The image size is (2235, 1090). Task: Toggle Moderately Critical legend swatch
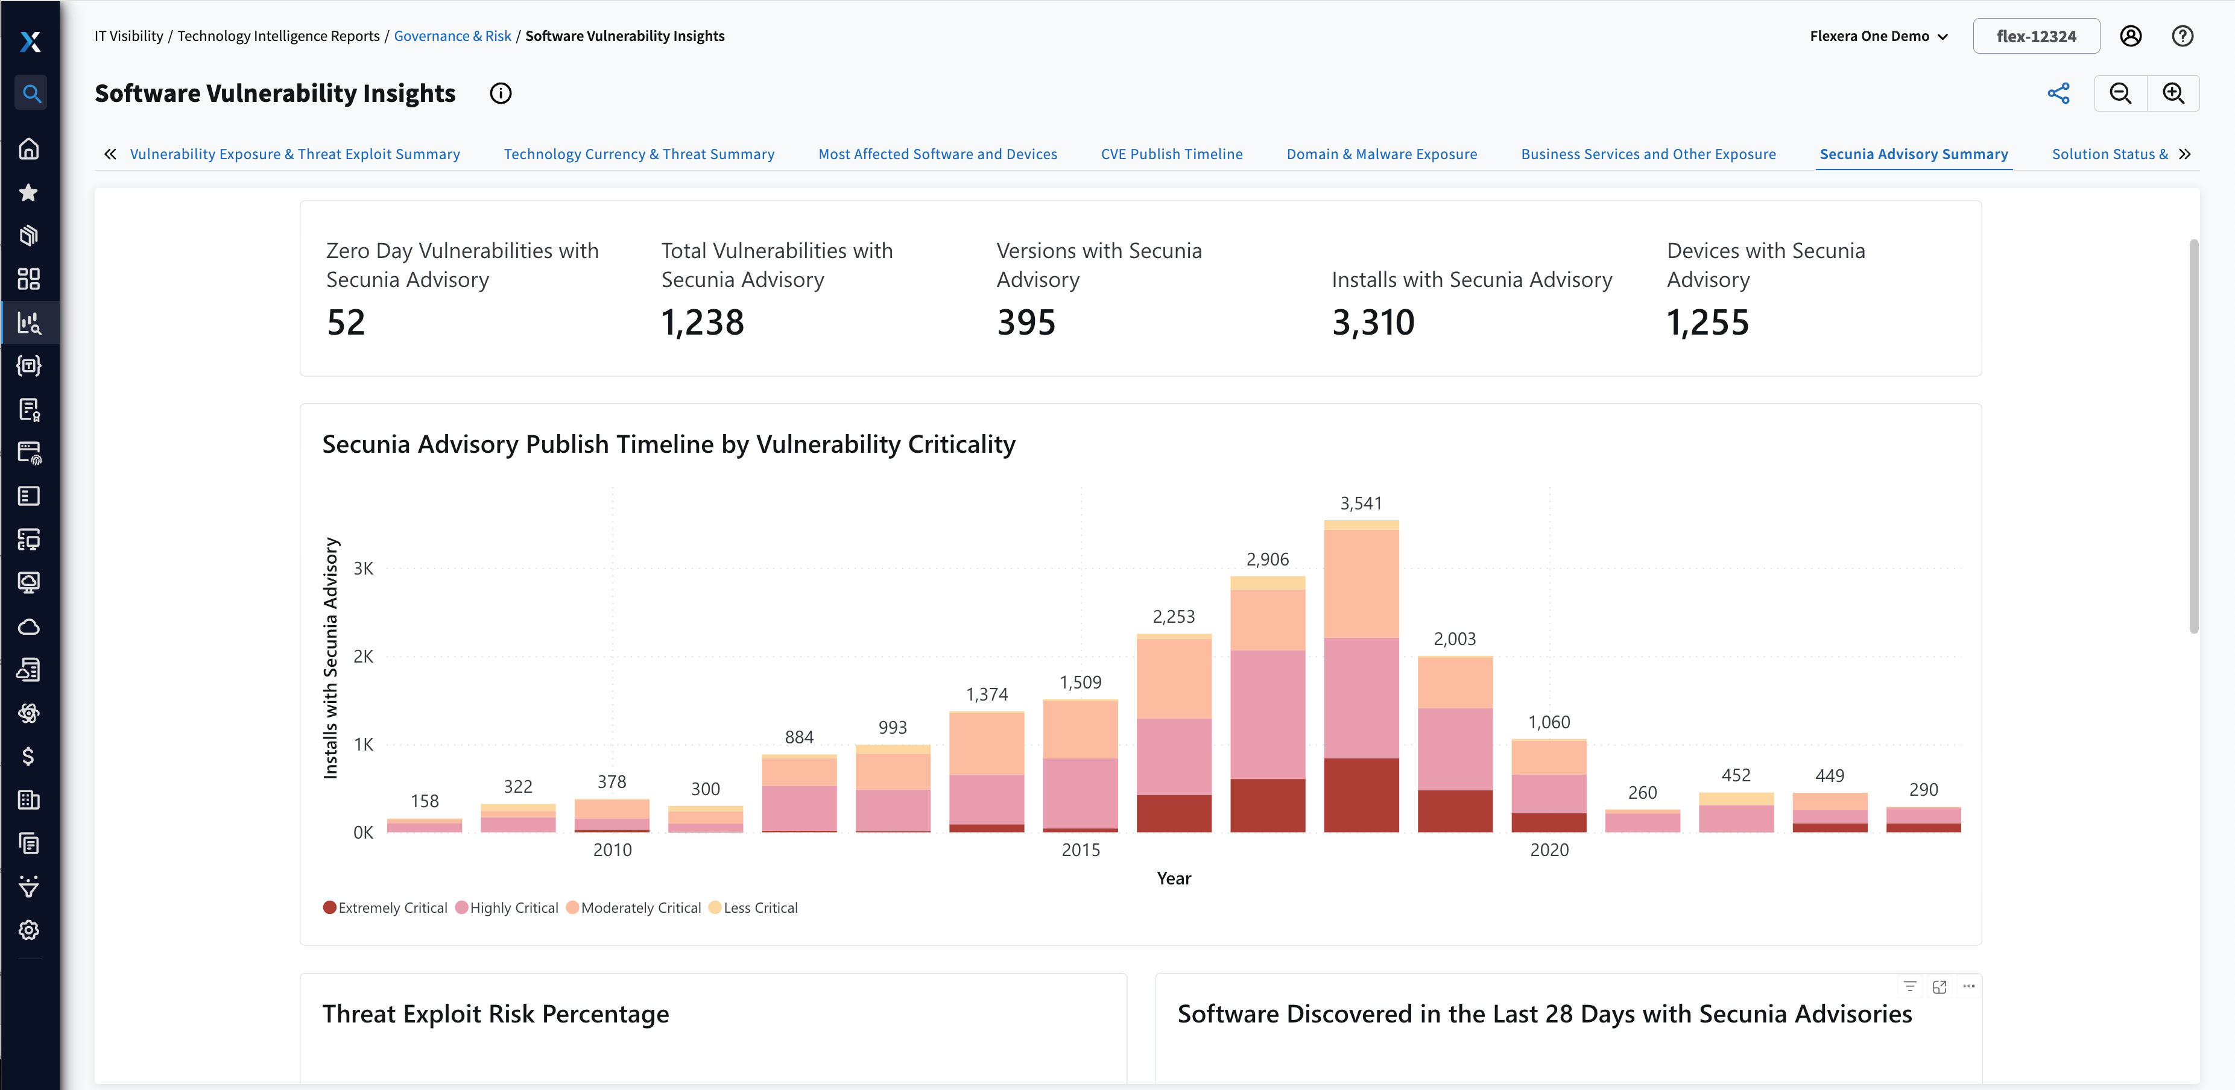pos(573,907)
